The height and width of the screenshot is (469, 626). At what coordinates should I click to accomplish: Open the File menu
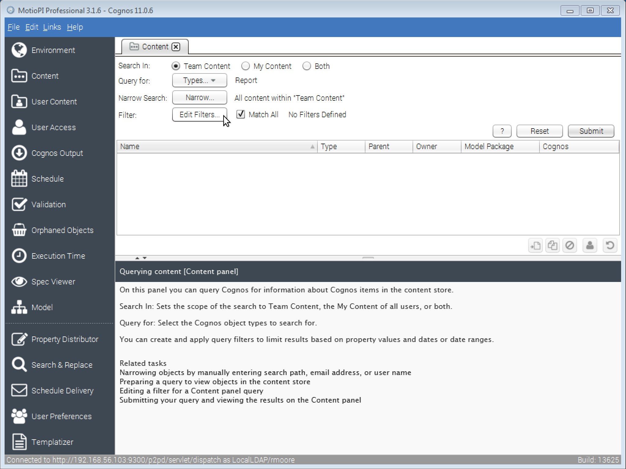click(x=13, y=27)
